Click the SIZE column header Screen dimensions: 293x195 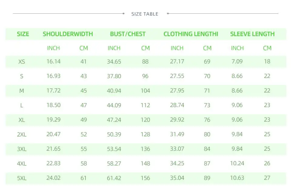click(x=23, y=34)
